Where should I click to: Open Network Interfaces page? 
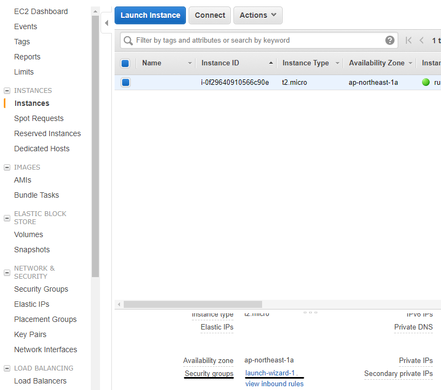[45, 350]
